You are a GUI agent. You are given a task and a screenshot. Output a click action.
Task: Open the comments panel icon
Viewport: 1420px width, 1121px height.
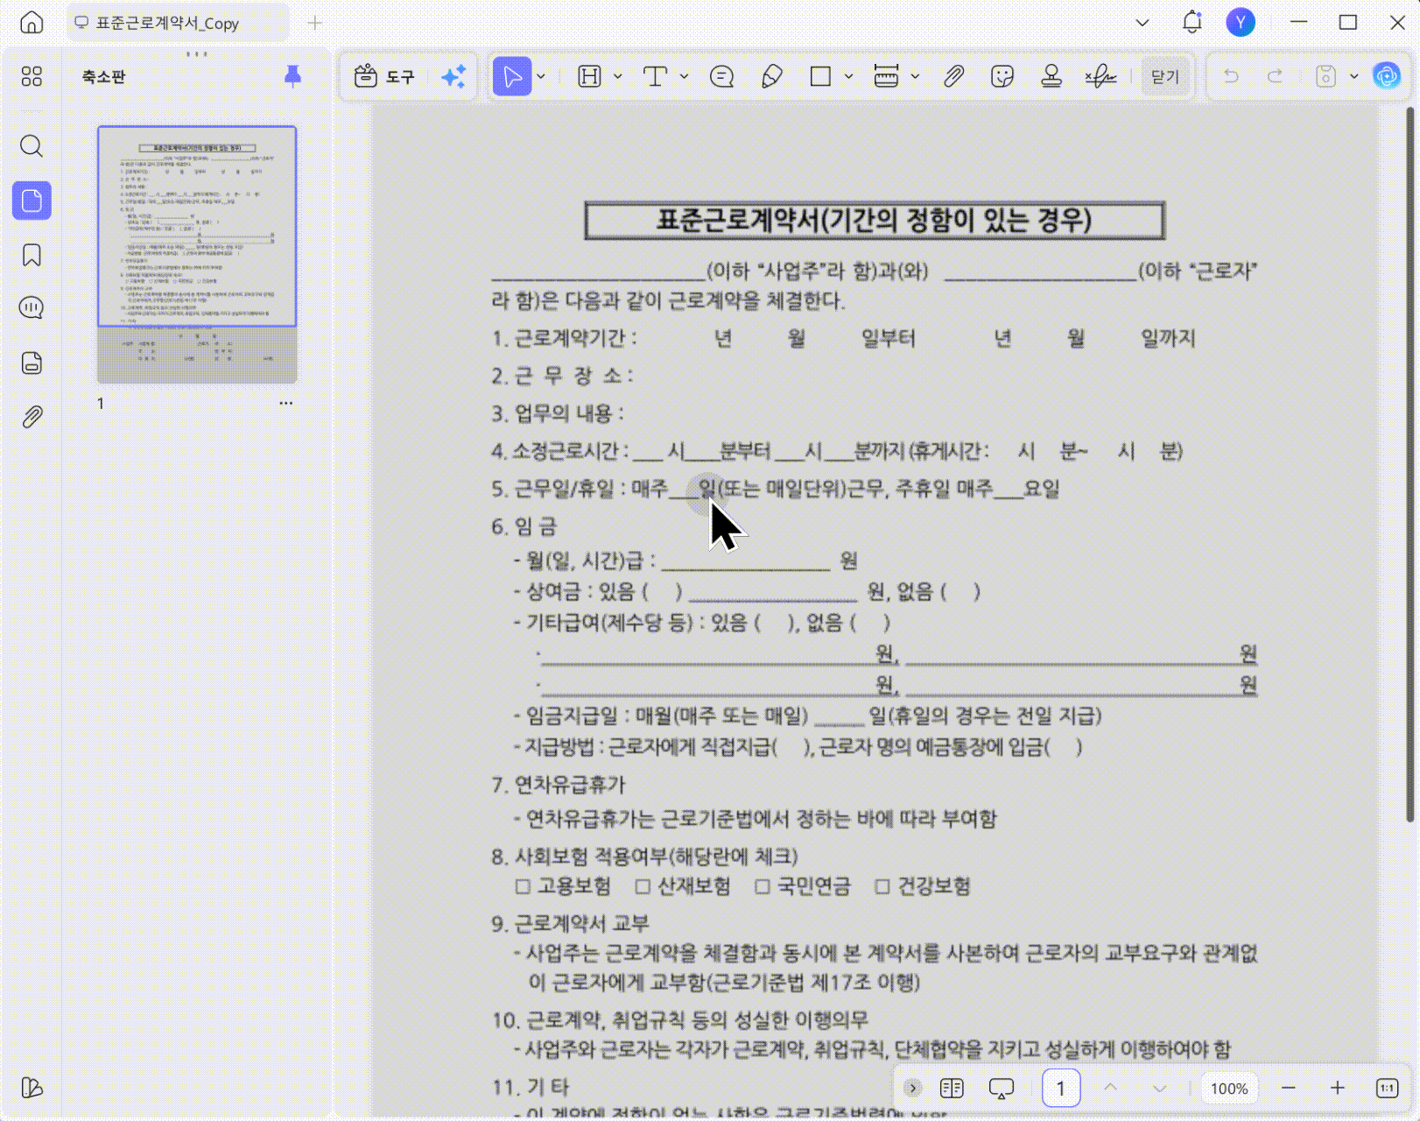[32, 308]
